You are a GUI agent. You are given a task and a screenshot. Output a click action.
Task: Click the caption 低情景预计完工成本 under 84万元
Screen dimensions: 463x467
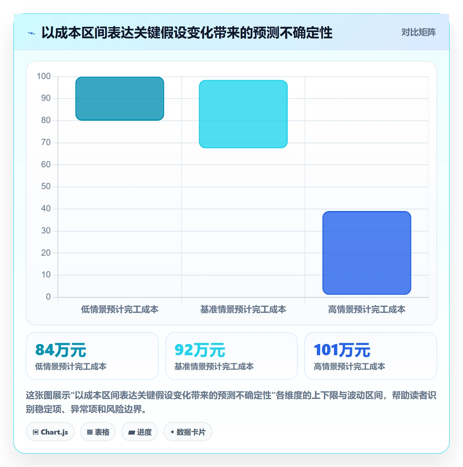tap(71, 366)
